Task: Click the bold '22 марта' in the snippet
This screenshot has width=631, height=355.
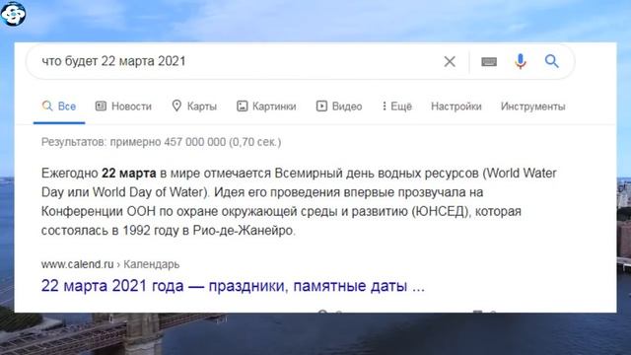Action: click(129, 174)
